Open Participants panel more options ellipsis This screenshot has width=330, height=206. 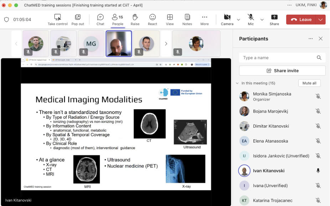(x=311, y=39)
